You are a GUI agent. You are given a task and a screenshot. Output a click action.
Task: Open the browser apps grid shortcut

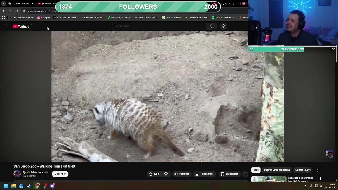coord(3,18)
